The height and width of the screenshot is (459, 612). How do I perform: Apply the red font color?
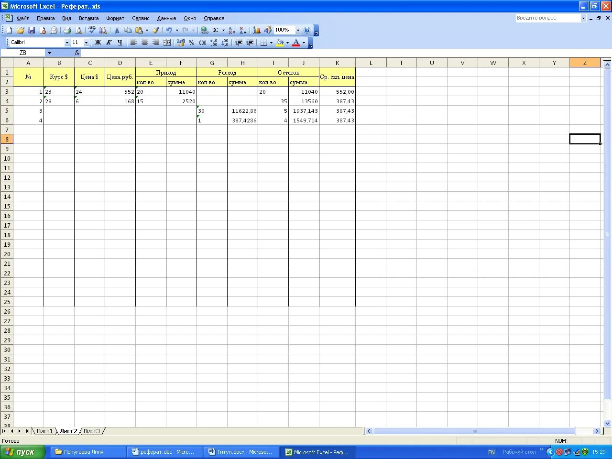click(296, 43)
